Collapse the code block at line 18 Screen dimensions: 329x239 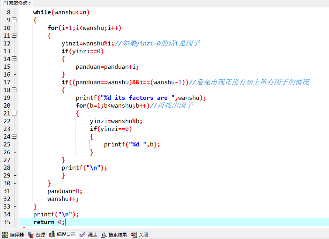point(14,90)
